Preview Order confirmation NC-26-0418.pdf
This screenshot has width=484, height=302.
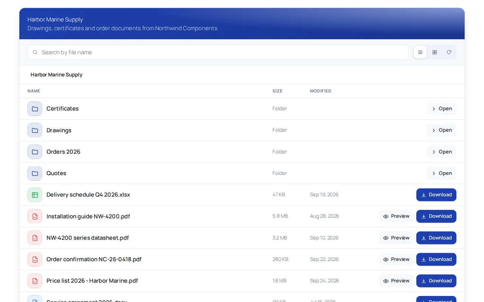[396, 259]
